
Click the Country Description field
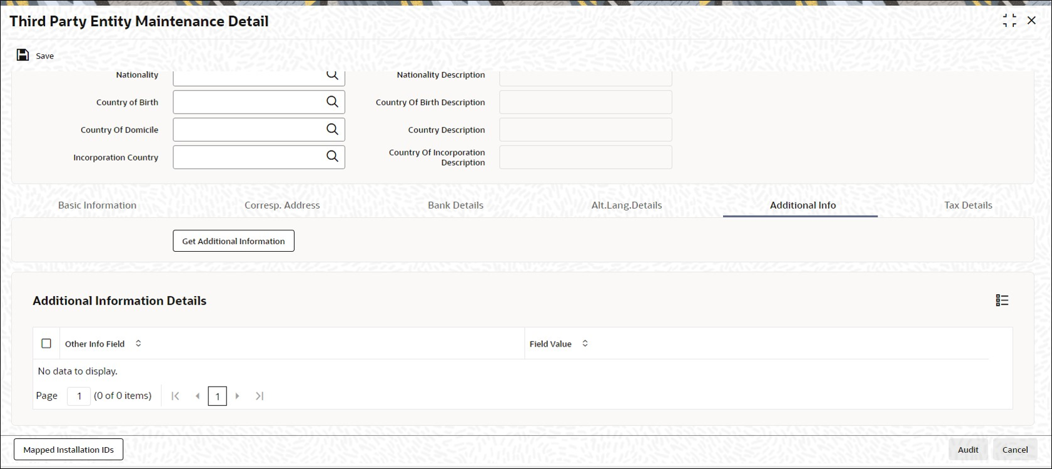coord(585,129)
